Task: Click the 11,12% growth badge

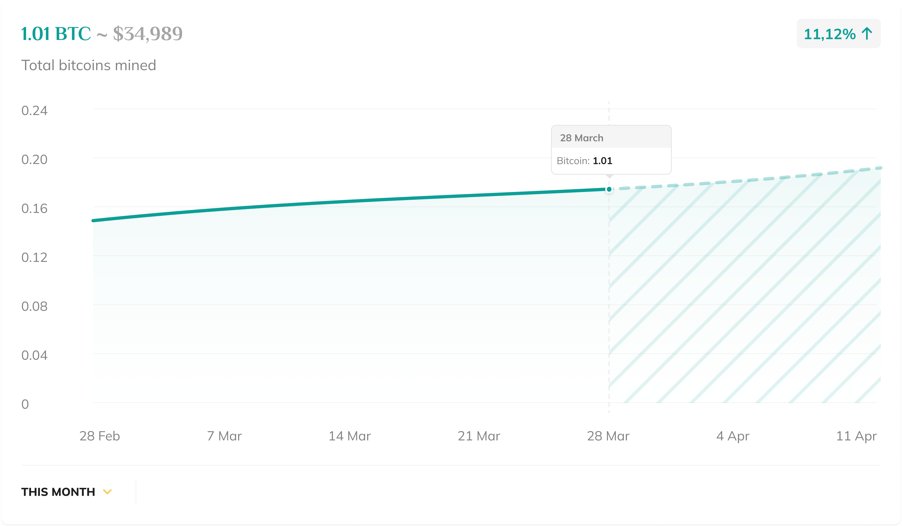Action: [x=838, y=34]
